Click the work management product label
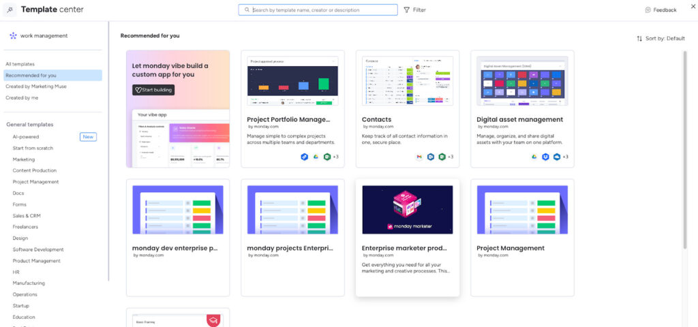The image size is (698, 327). (44, 35)
